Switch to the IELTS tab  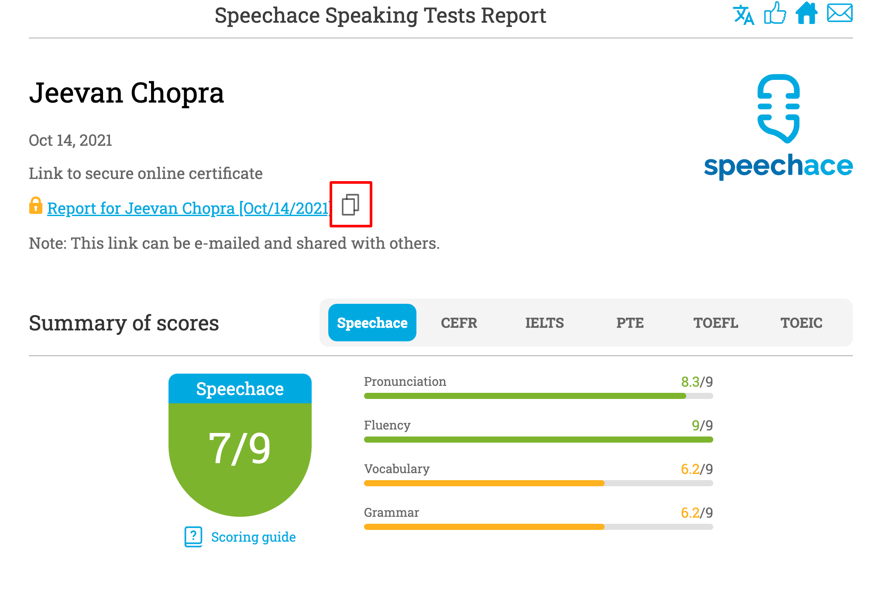[x=544, y=323]
